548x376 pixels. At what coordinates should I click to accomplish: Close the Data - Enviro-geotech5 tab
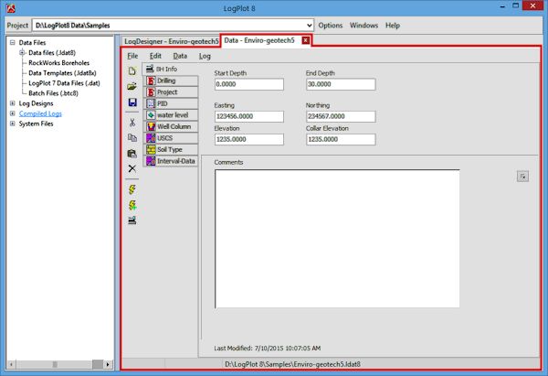pyautogui.click(x=305, y=40)
